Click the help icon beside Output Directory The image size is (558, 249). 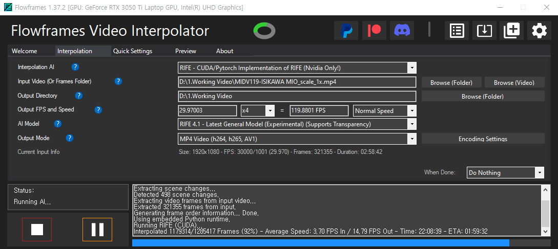pyautogui.click(x=78, y=96)
